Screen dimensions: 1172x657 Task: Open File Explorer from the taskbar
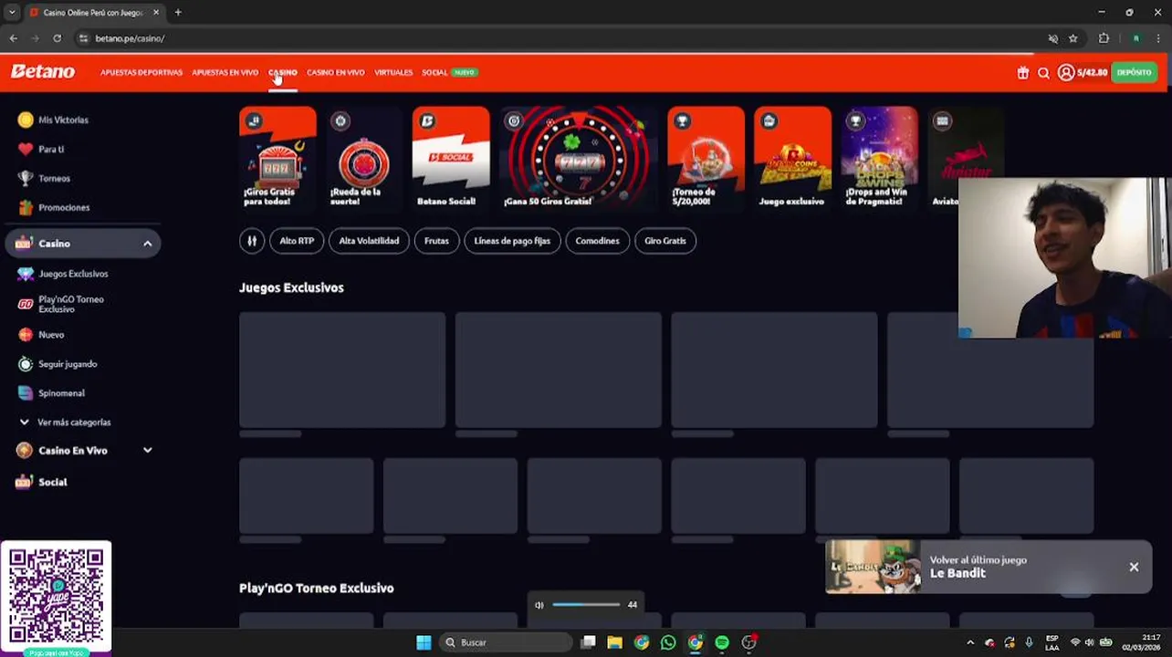pyautogui.click(x=614, y=642)
